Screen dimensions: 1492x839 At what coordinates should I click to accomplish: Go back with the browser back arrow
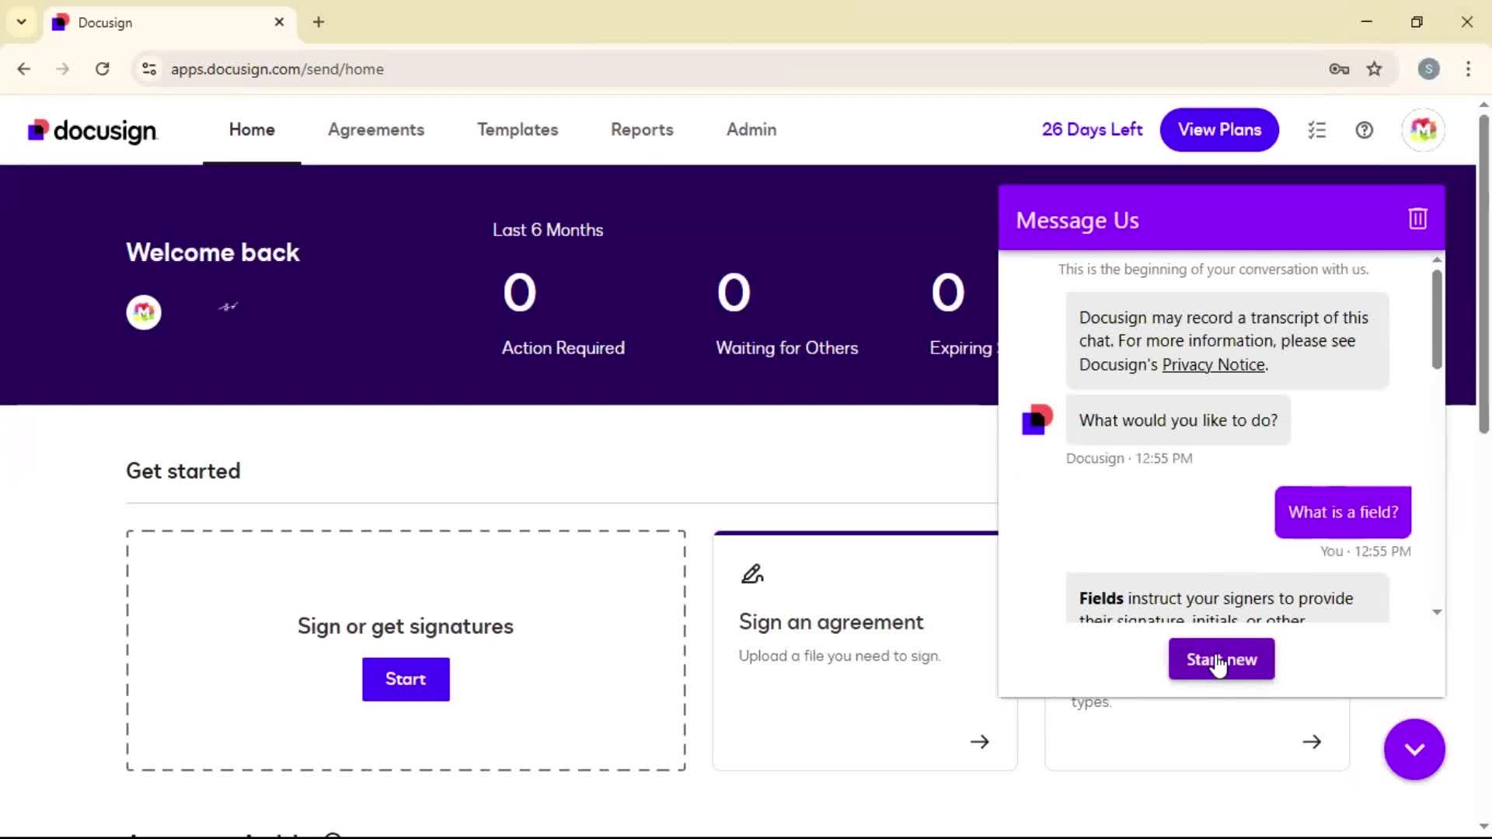(x=24, y=69)
